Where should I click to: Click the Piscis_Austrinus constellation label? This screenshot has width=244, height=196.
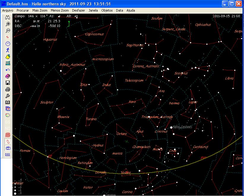click(72, 65)
